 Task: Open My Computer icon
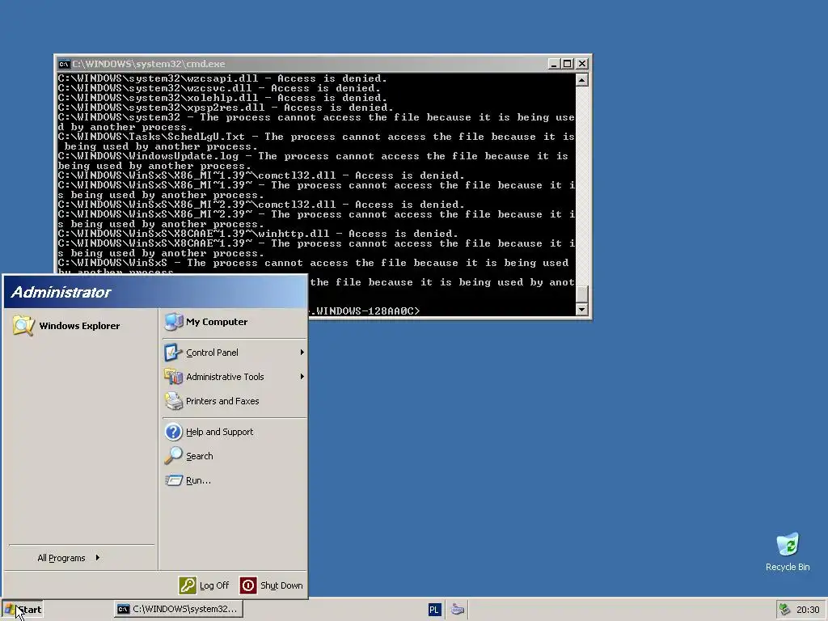(174, 322)
